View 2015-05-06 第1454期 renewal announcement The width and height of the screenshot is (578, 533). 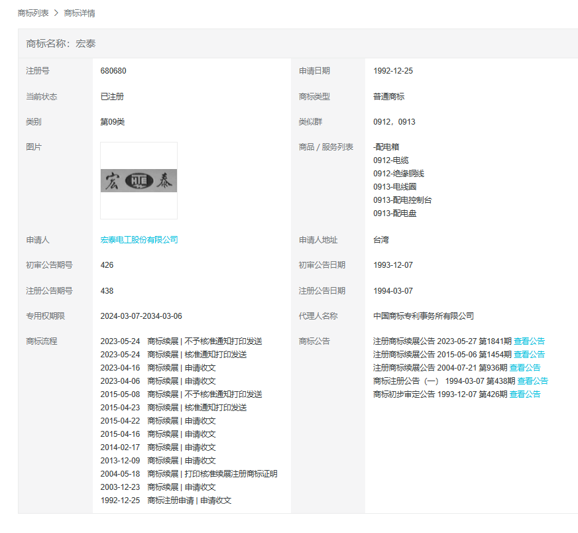529,355
